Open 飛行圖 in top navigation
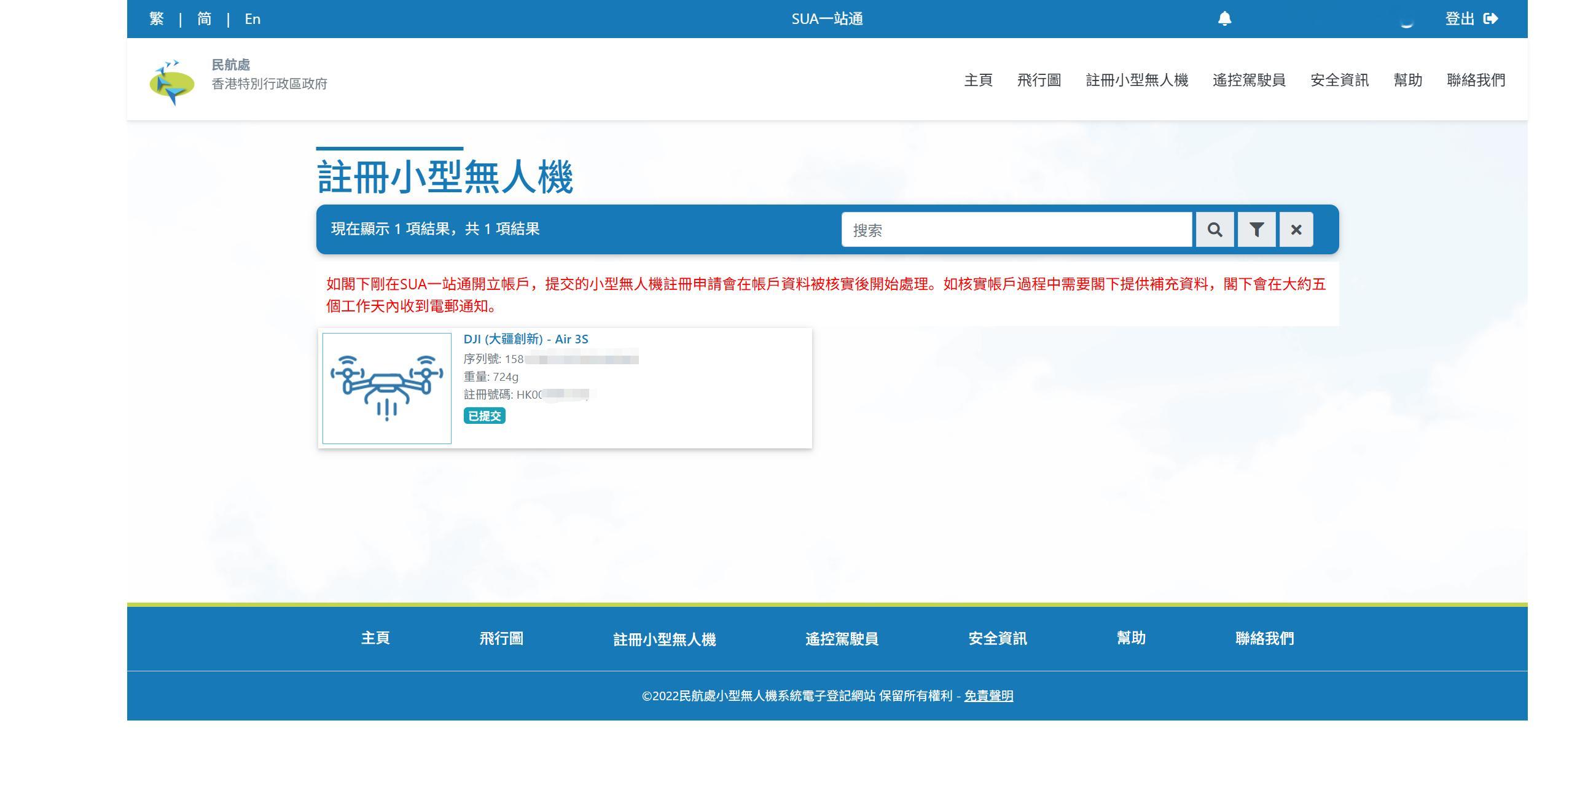 (1039, 80)
